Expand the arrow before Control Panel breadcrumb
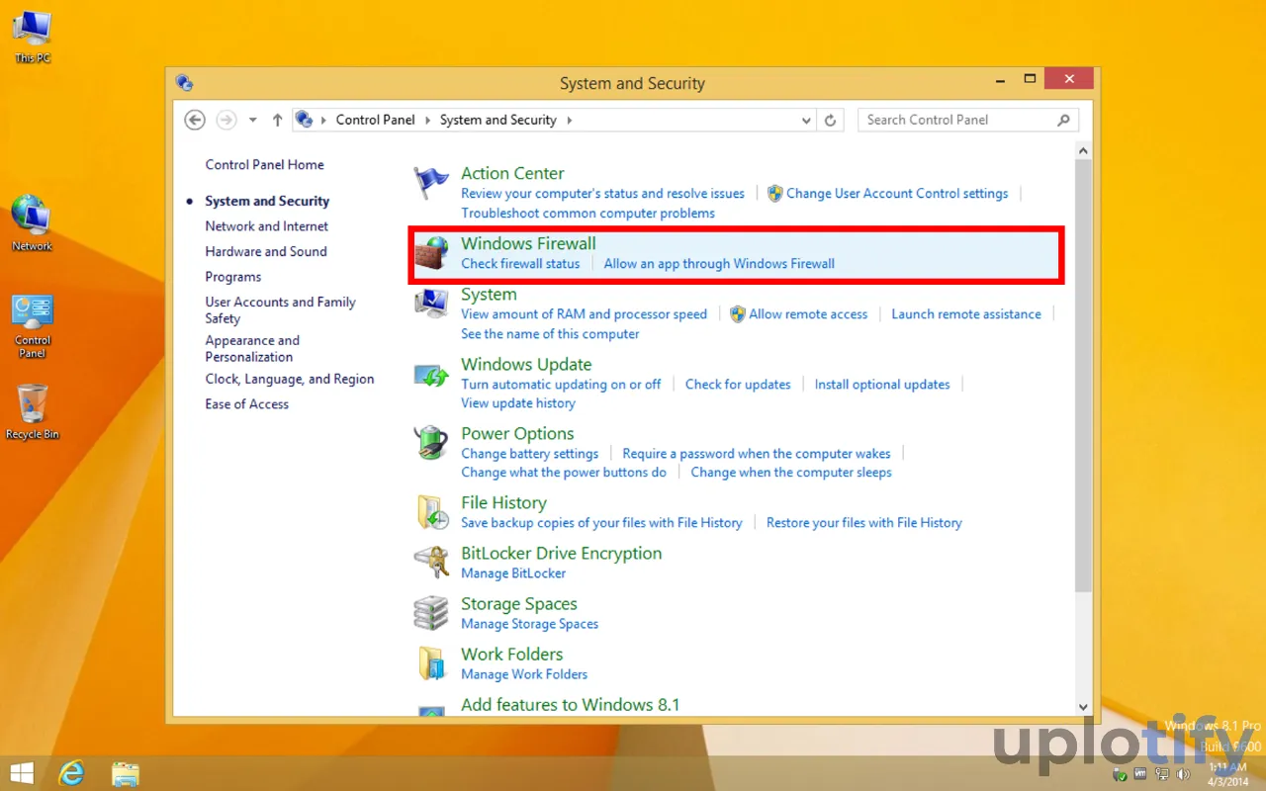 pos(324,120)
